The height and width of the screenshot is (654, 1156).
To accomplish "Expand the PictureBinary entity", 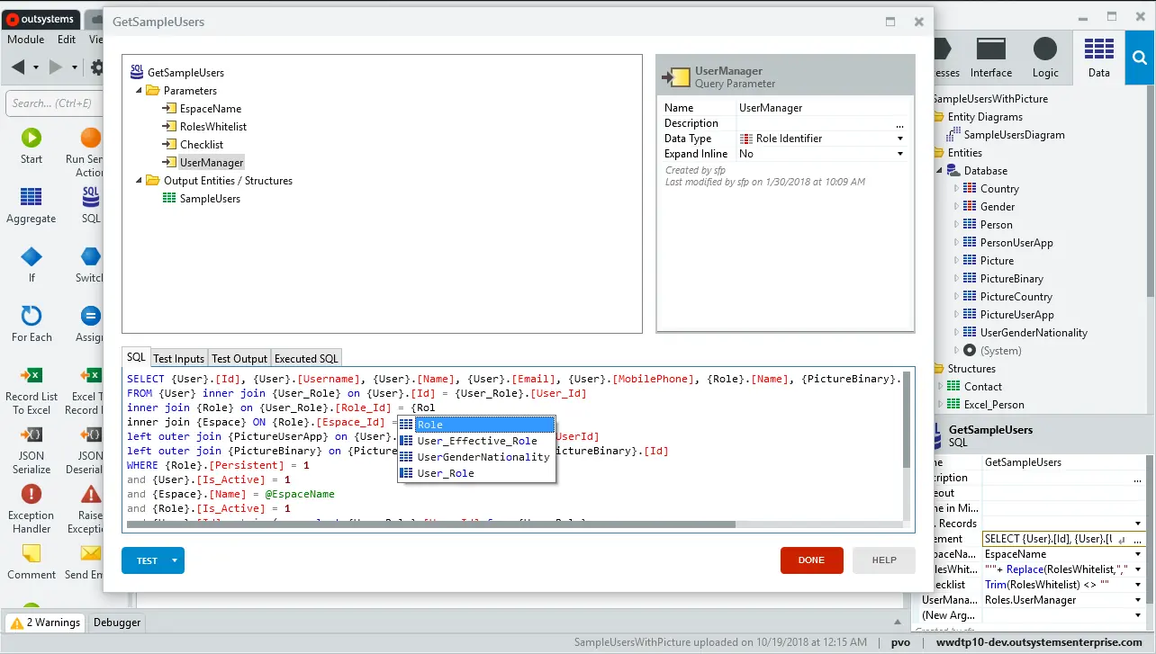I will [956, 279].
